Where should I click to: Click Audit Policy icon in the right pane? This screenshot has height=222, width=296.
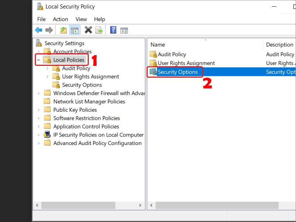tap(153, 54)
